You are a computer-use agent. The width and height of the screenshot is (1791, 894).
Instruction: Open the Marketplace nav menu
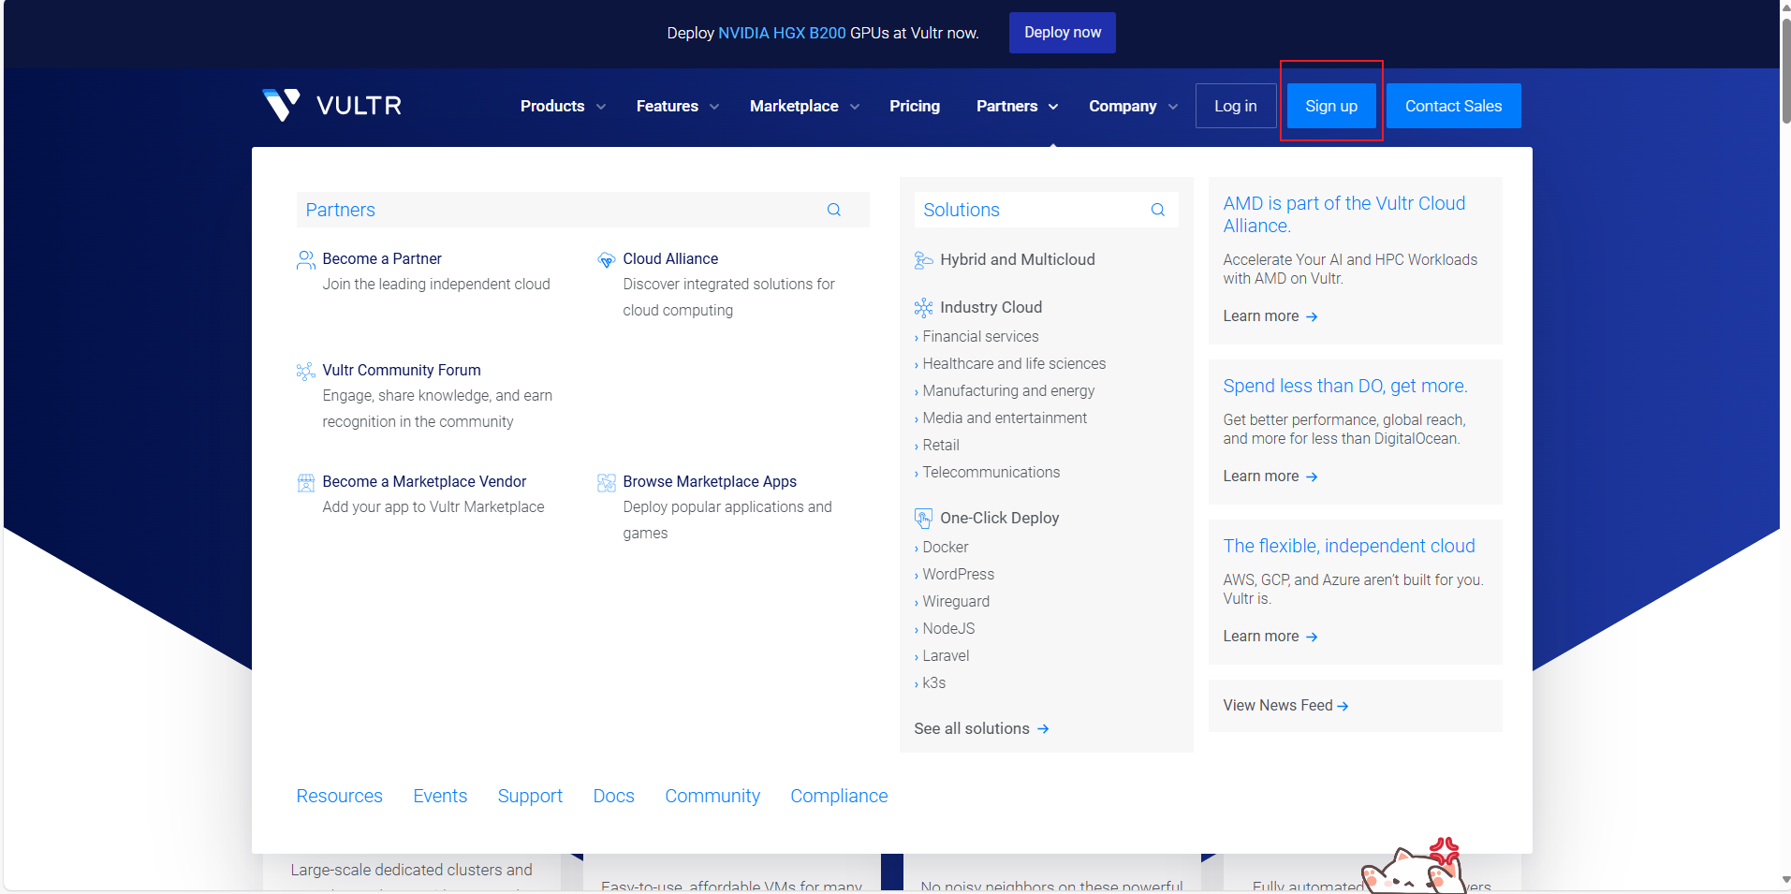point(803,107)
